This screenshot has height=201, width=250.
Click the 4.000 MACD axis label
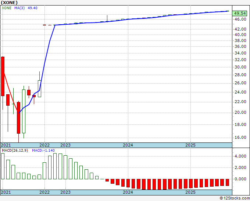240,156
